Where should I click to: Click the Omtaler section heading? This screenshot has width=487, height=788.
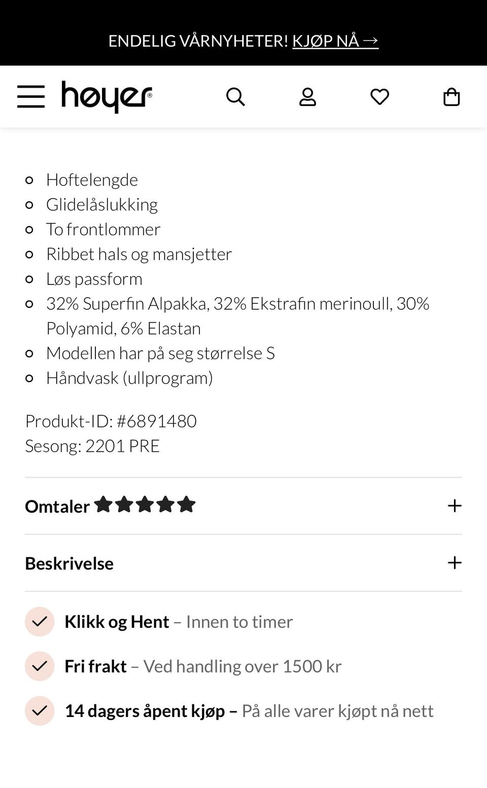(57, 506)
